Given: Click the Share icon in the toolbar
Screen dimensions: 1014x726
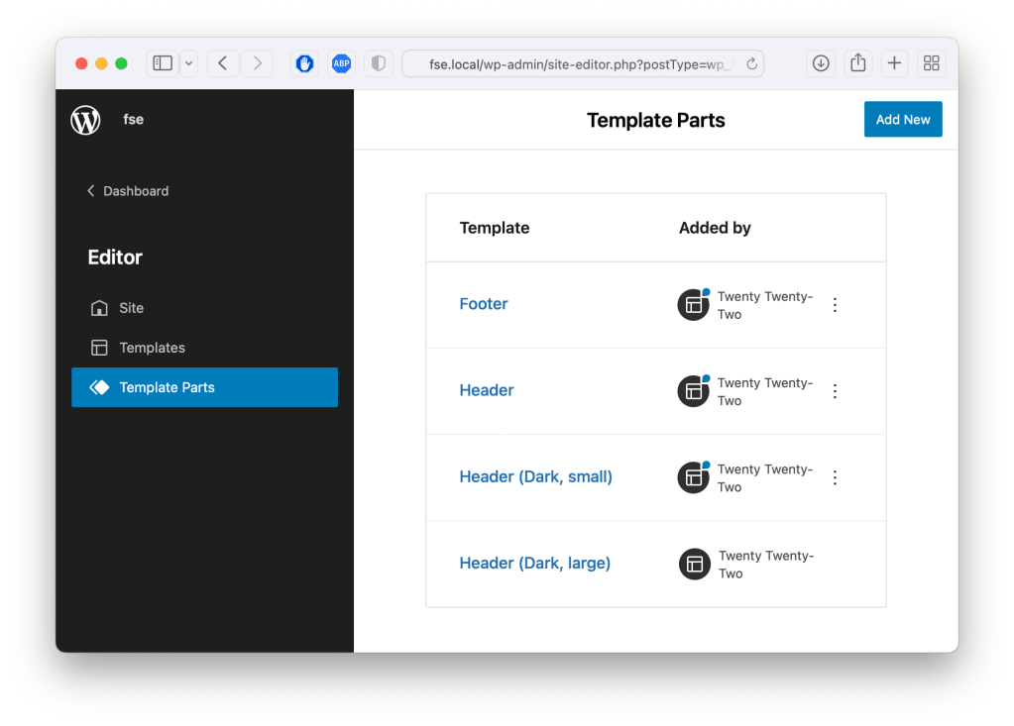Looking at the screenshot, I should 857,63.
